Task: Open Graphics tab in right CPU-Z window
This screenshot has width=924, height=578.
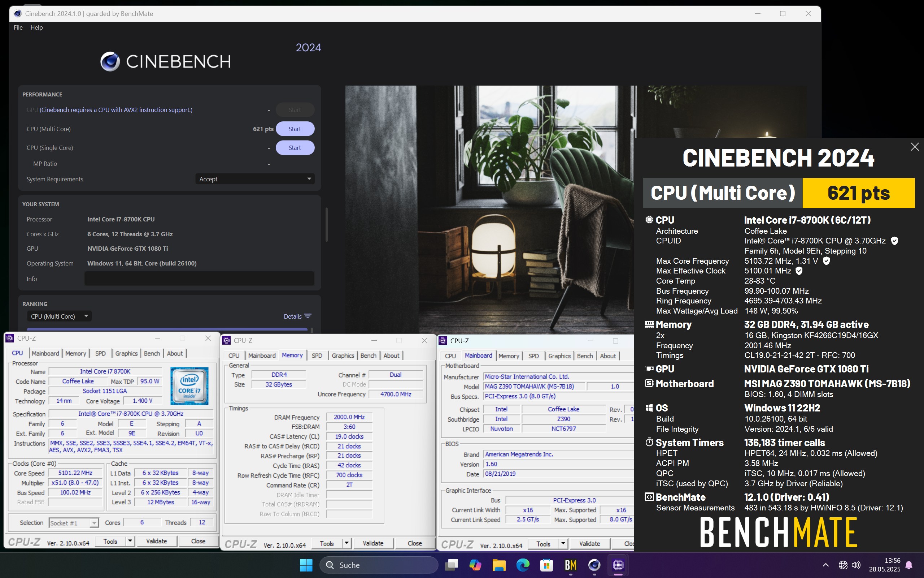Action: tap(559, 356)
